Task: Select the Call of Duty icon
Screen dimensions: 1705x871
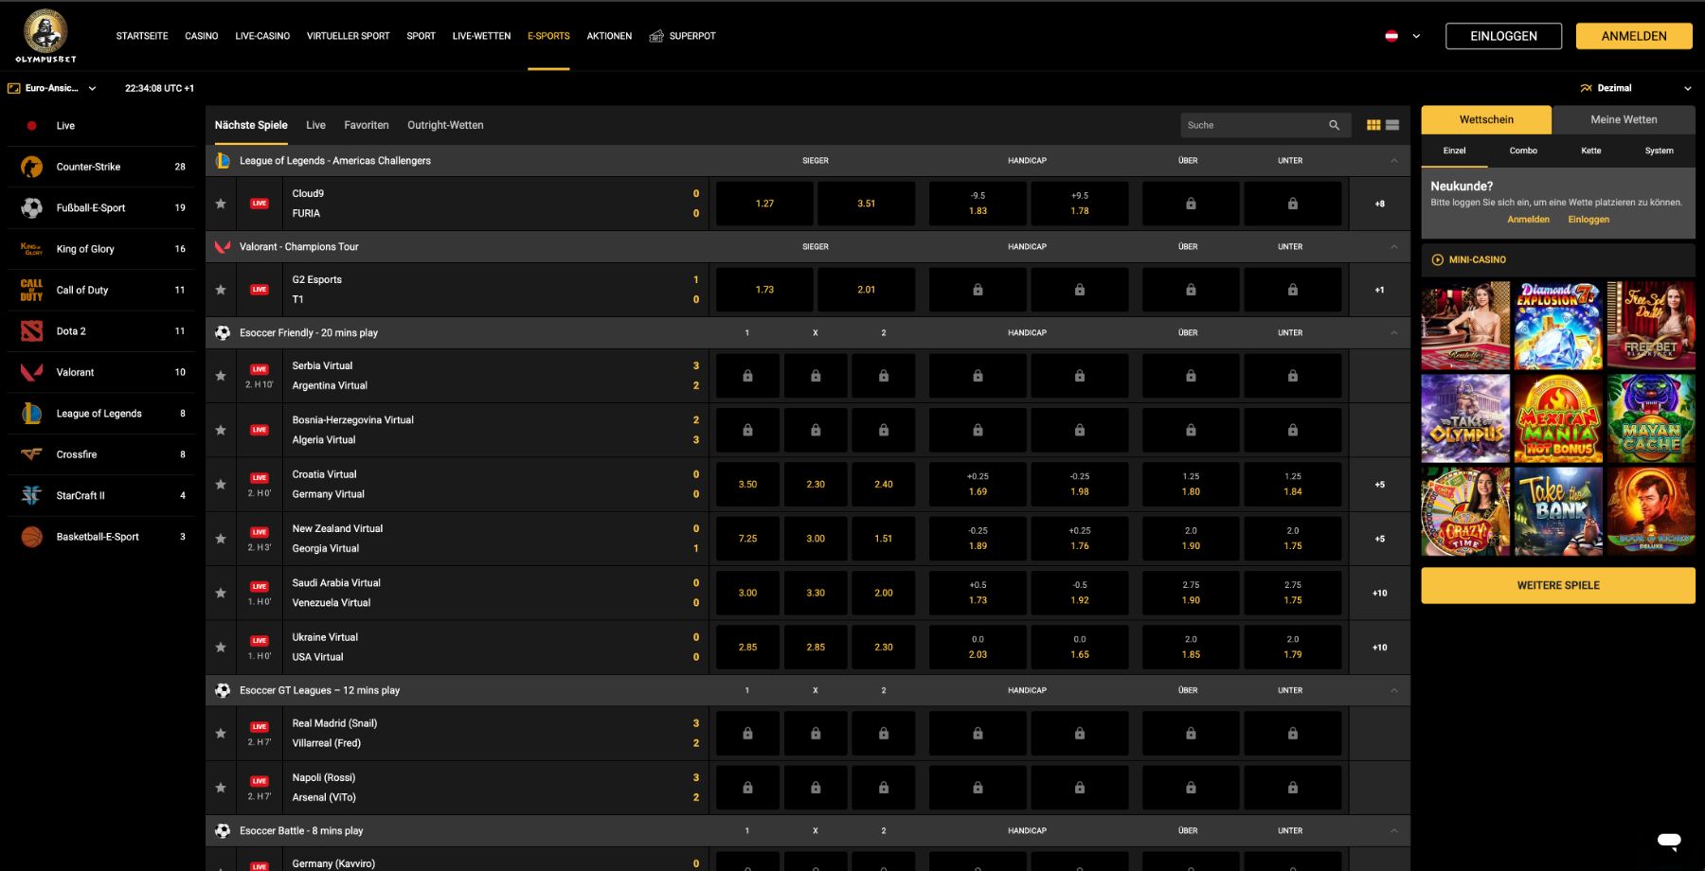Action: pos(31,290)
